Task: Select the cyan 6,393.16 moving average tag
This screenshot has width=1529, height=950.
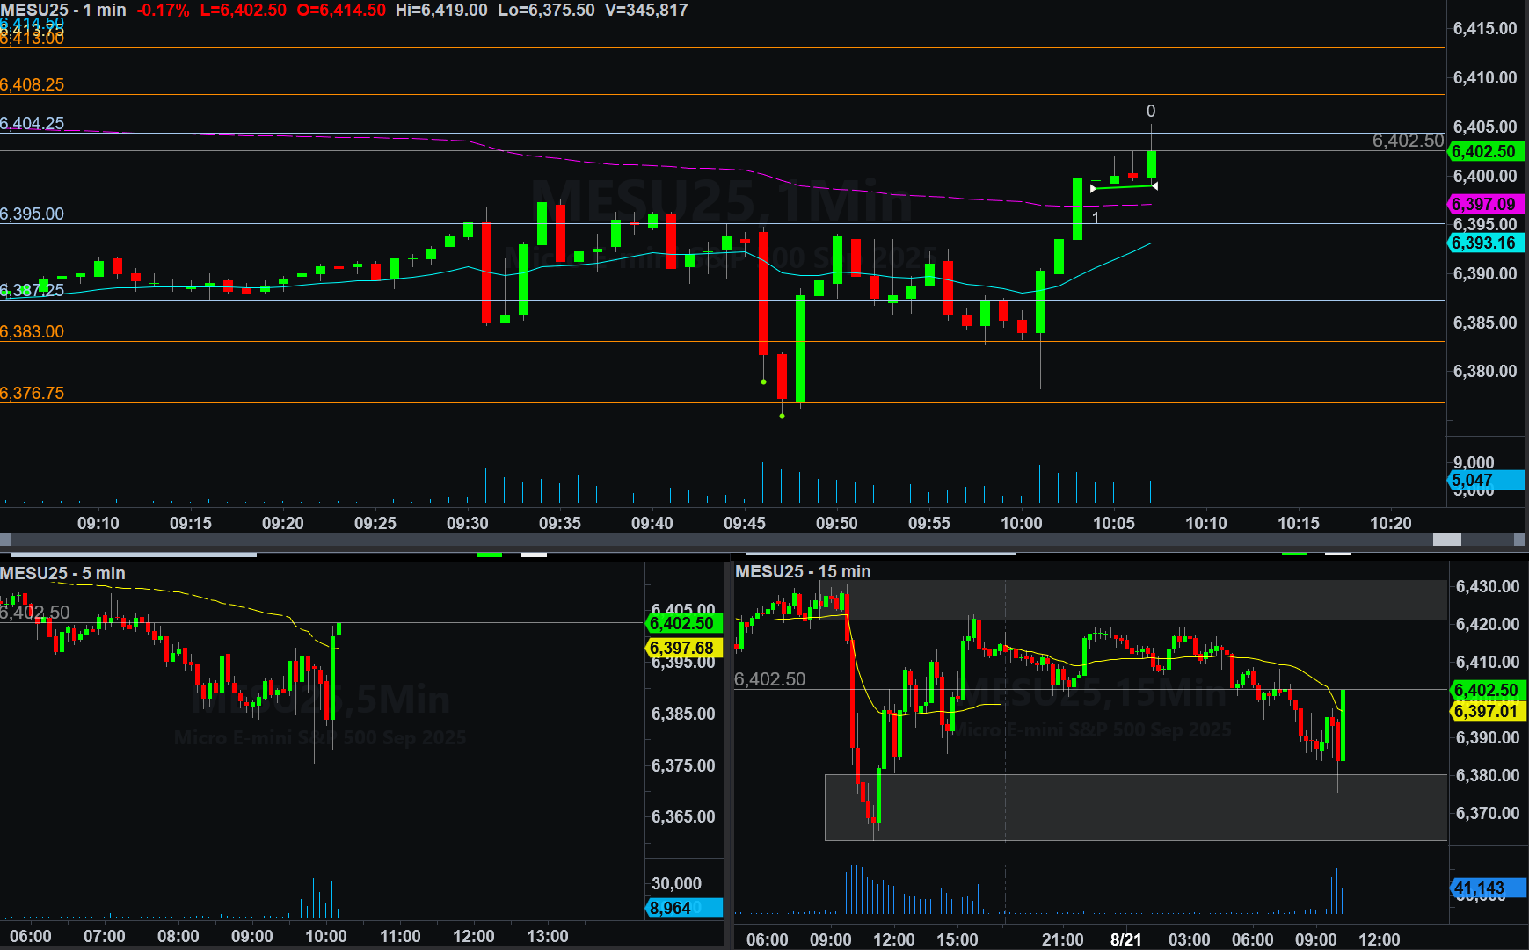Action: (1483, 243)
